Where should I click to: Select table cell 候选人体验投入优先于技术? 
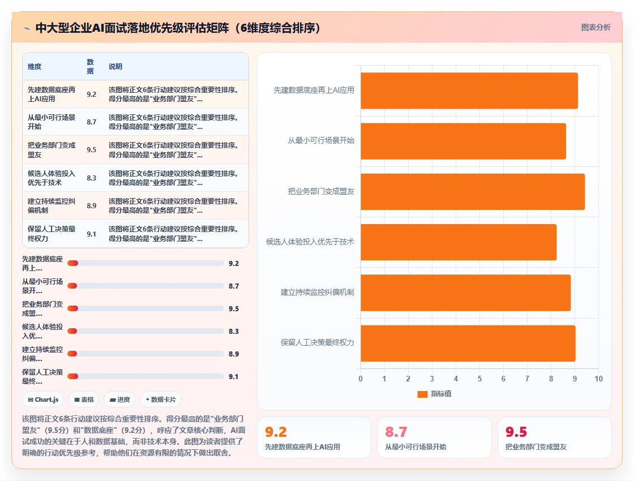52,178
